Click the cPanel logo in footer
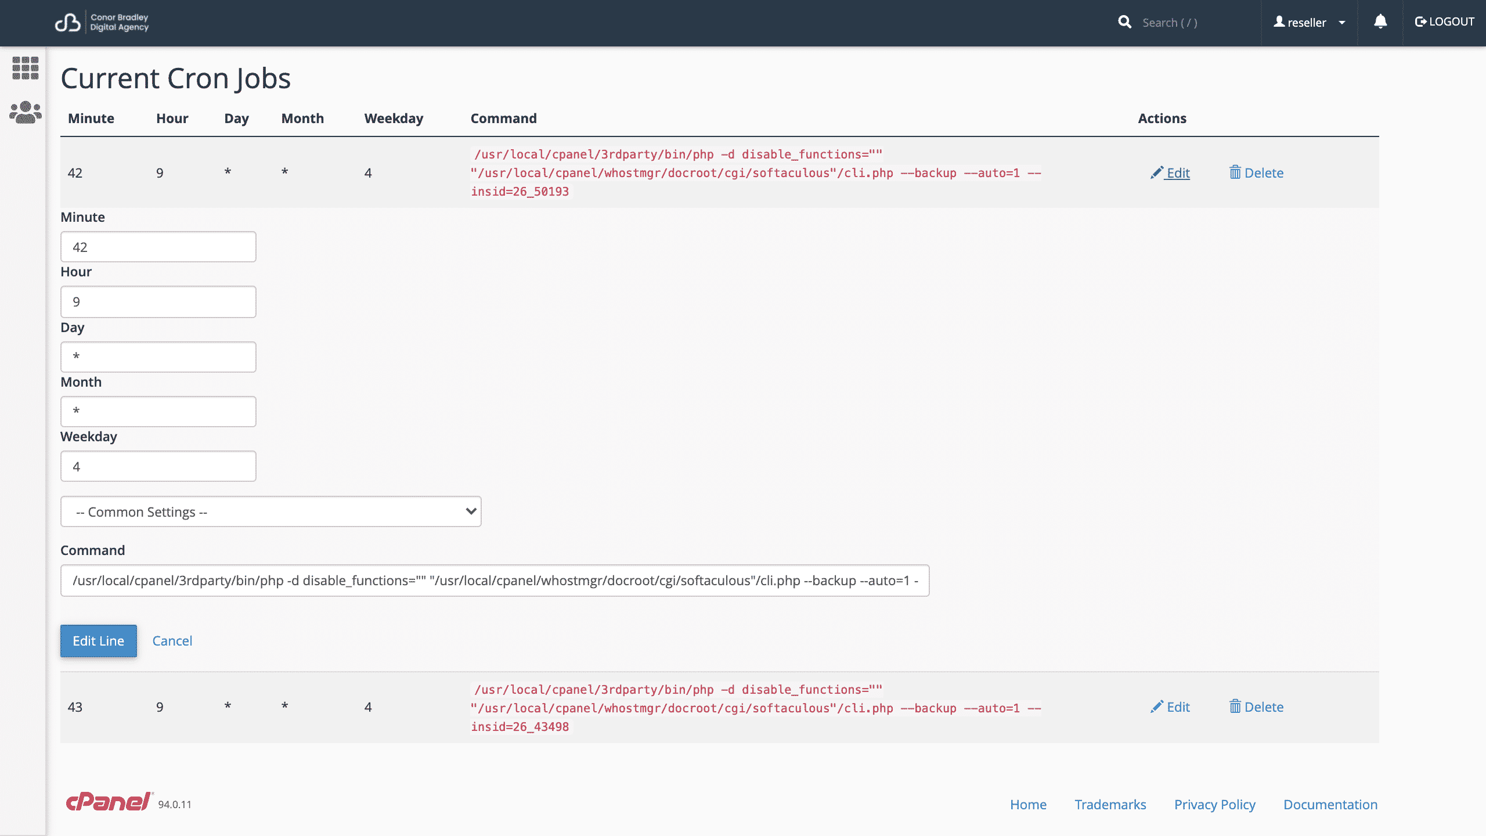 [x=109, y=802]
